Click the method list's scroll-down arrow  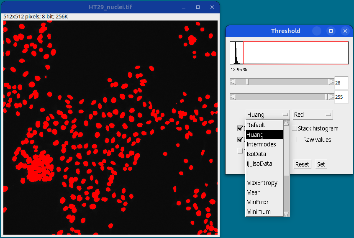[x=286, y=213]
